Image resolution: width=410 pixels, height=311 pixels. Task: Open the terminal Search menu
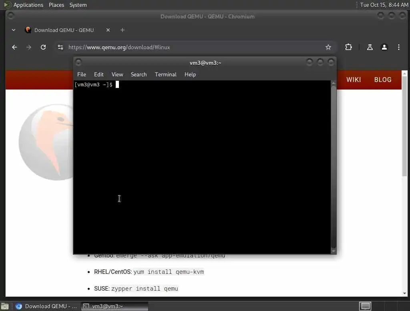point(139,74)
